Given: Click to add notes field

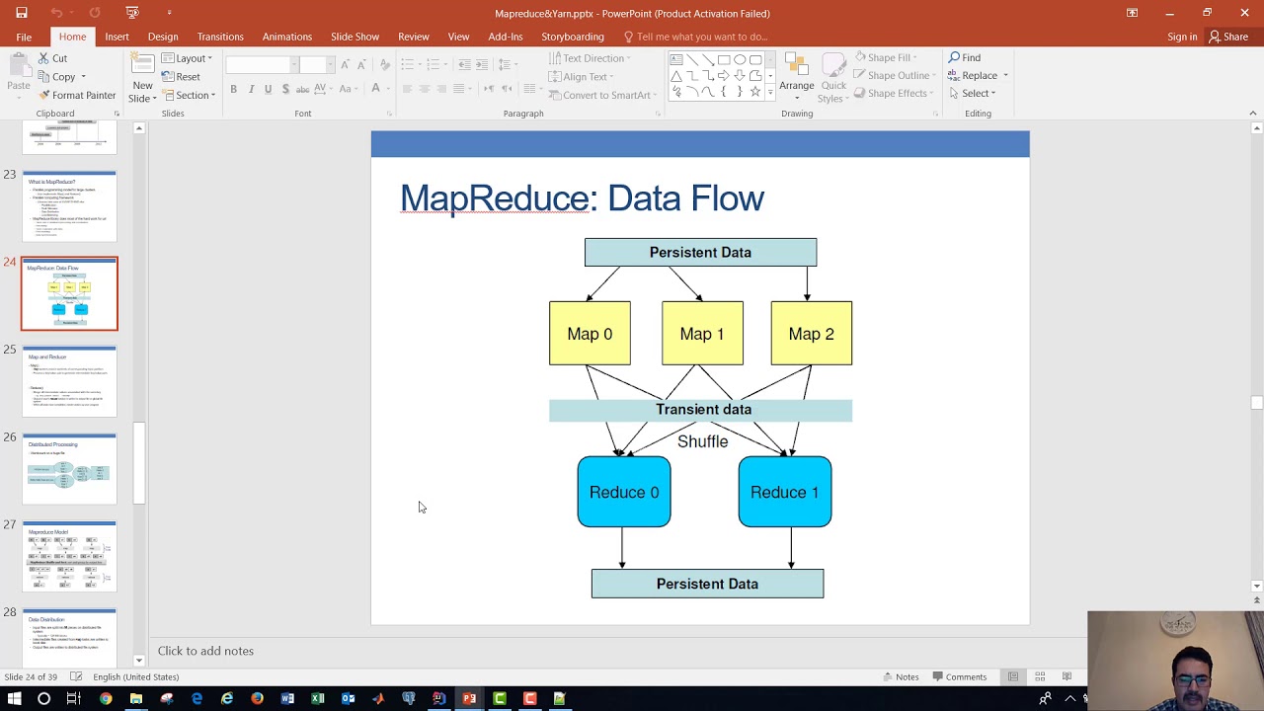Looking at the screenshot, I should click(x=205, y=651).
